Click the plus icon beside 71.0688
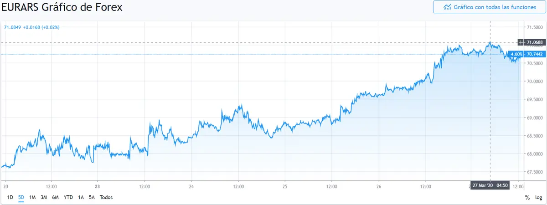 click(521, 42)
